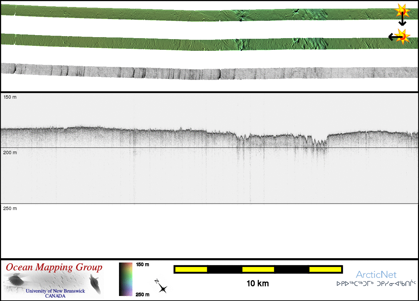
Task: Click the Ocean Mapping Group logo title
Action: click(54, 268)
